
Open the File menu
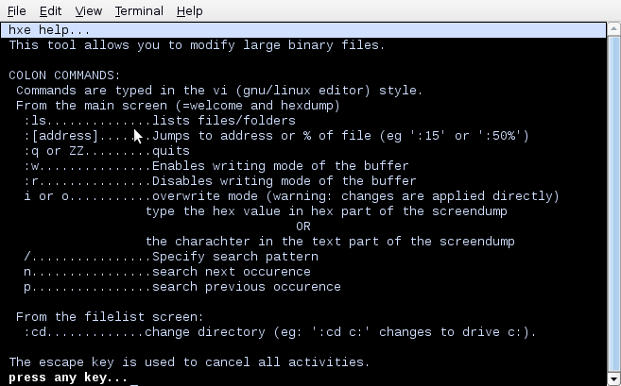point(17,10)
